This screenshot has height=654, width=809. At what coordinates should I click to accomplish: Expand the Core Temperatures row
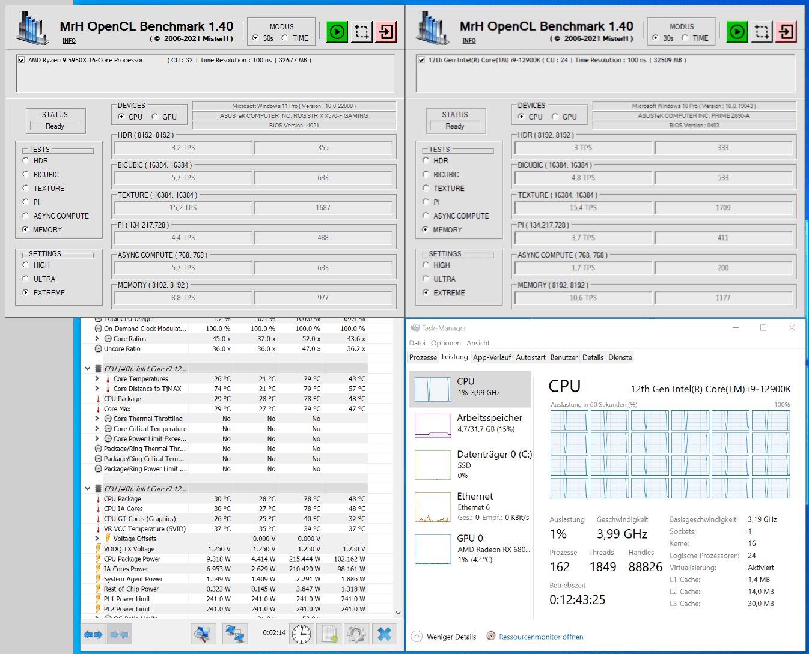(x=97, y=379)
